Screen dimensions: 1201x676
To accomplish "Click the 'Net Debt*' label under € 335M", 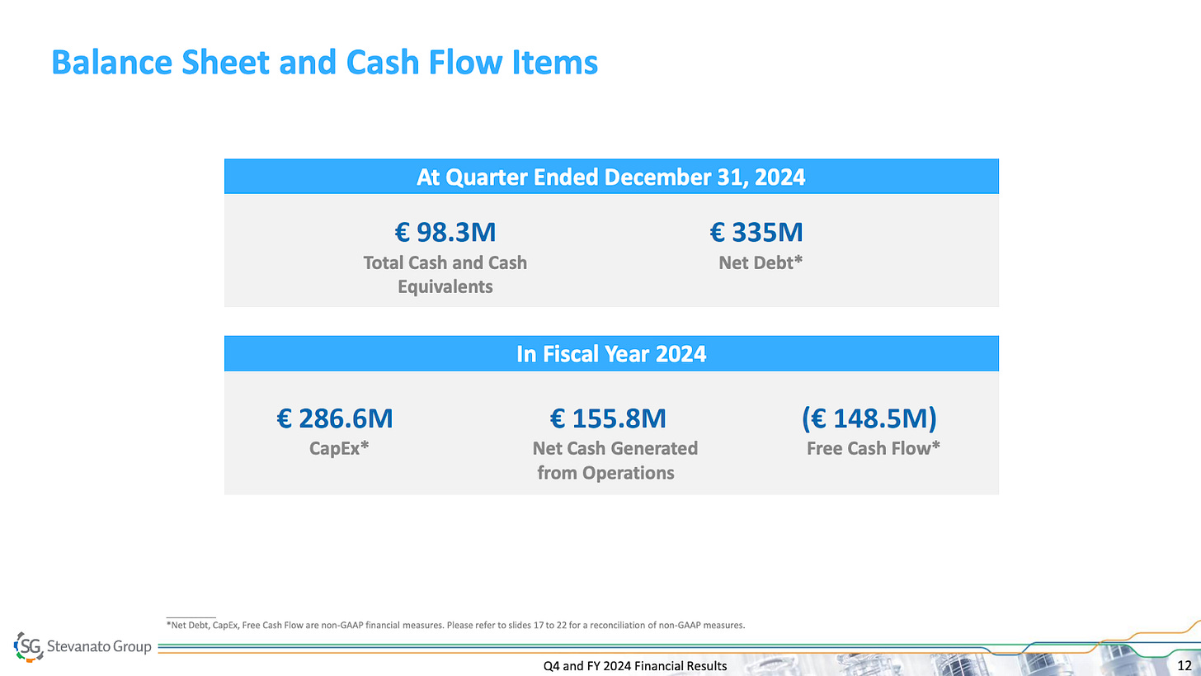I will coord(761,262).
